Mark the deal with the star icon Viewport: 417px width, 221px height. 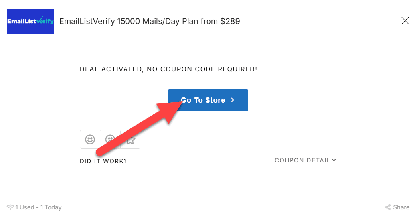pyautogui.click(x=130, y=140)
